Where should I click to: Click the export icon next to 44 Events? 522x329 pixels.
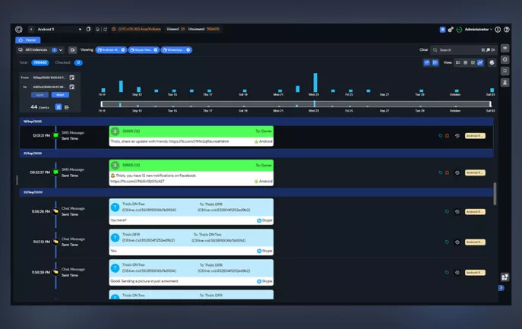(x=67, y=107)
